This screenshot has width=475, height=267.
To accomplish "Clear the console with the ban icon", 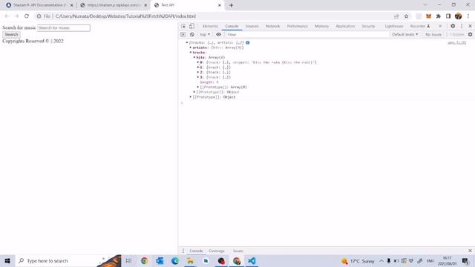I will coord(192,35).
